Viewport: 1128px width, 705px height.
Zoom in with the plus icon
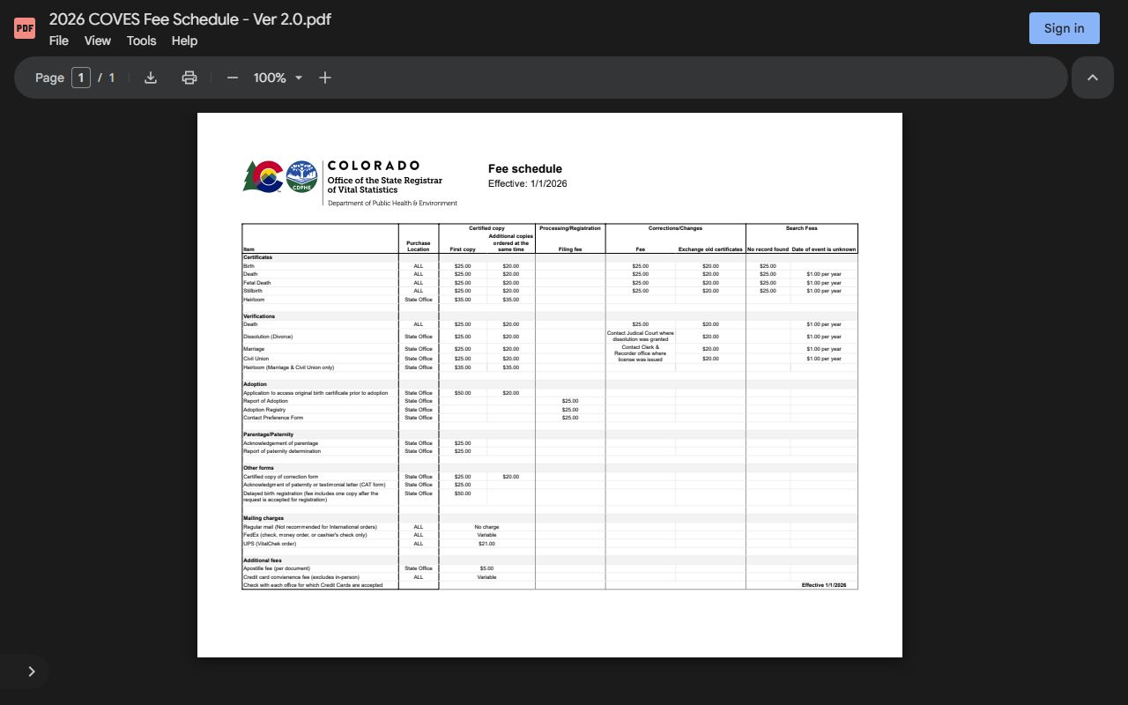click(325, 78)
